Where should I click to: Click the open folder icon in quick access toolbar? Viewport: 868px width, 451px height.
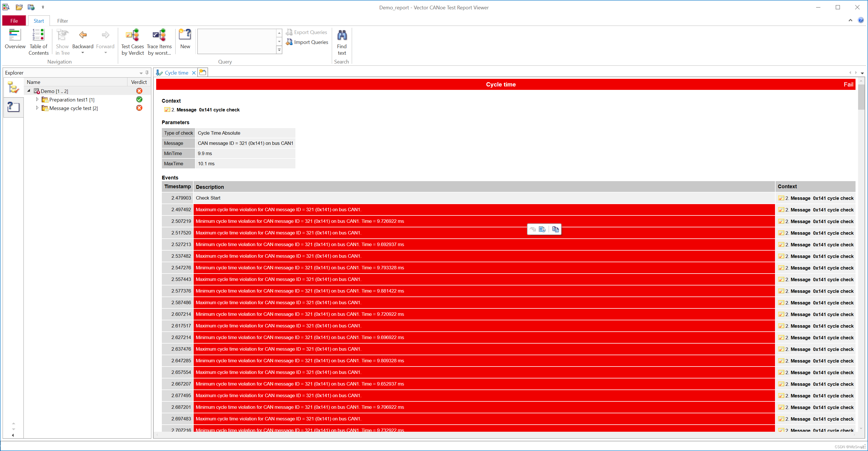pyautogui.click(x=19, y=7)
